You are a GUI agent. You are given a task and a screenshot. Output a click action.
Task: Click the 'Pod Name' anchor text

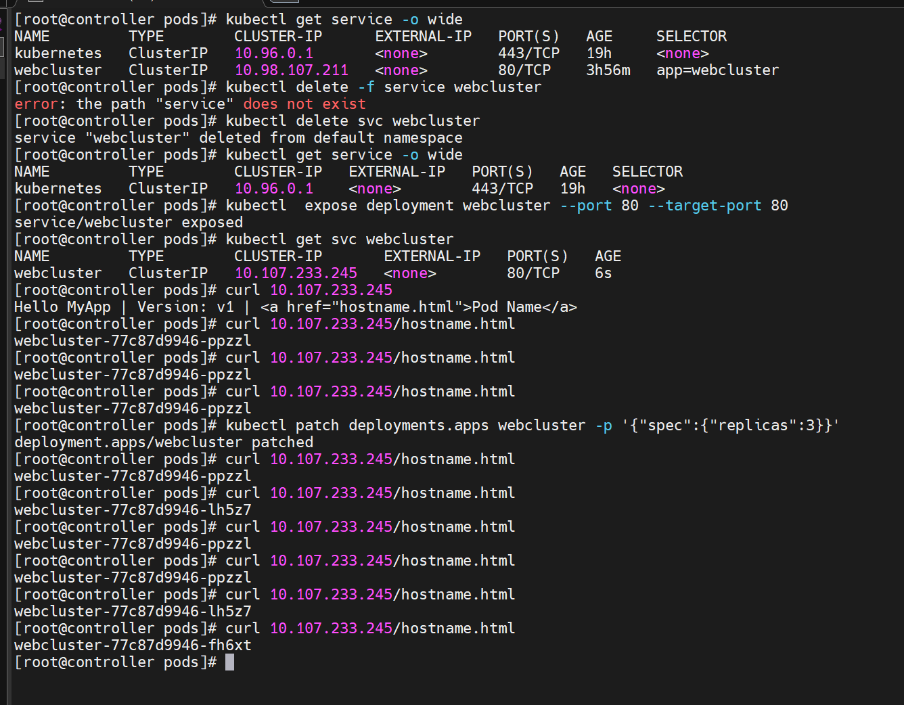coord(507,307)
